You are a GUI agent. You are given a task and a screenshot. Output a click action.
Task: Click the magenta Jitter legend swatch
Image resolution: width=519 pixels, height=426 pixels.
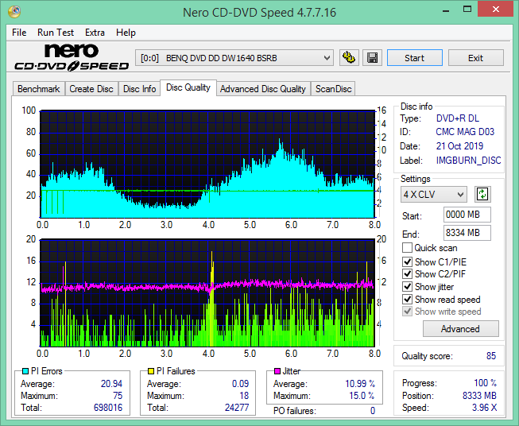tap(277, 371)
